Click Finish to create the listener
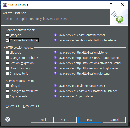 [90, 120]
